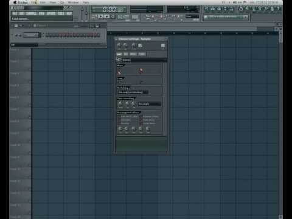Screen dimensions: 292x219
Task: Click the record button in transport
Action: point(113,16)
